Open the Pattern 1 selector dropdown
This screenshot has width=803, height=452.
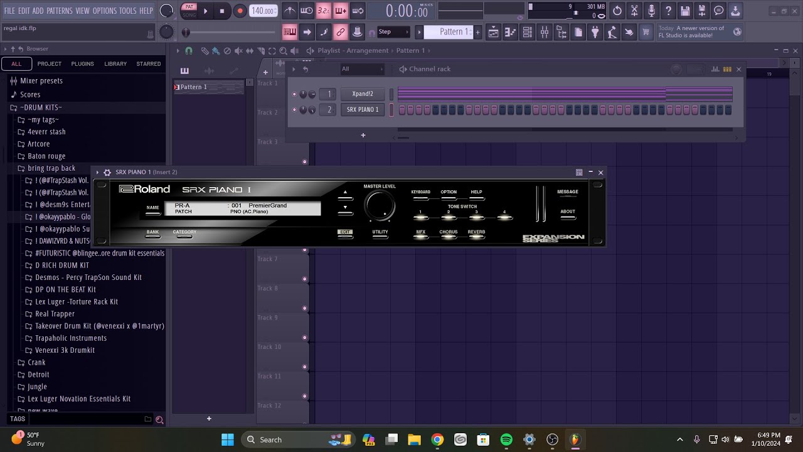[448, 32]
